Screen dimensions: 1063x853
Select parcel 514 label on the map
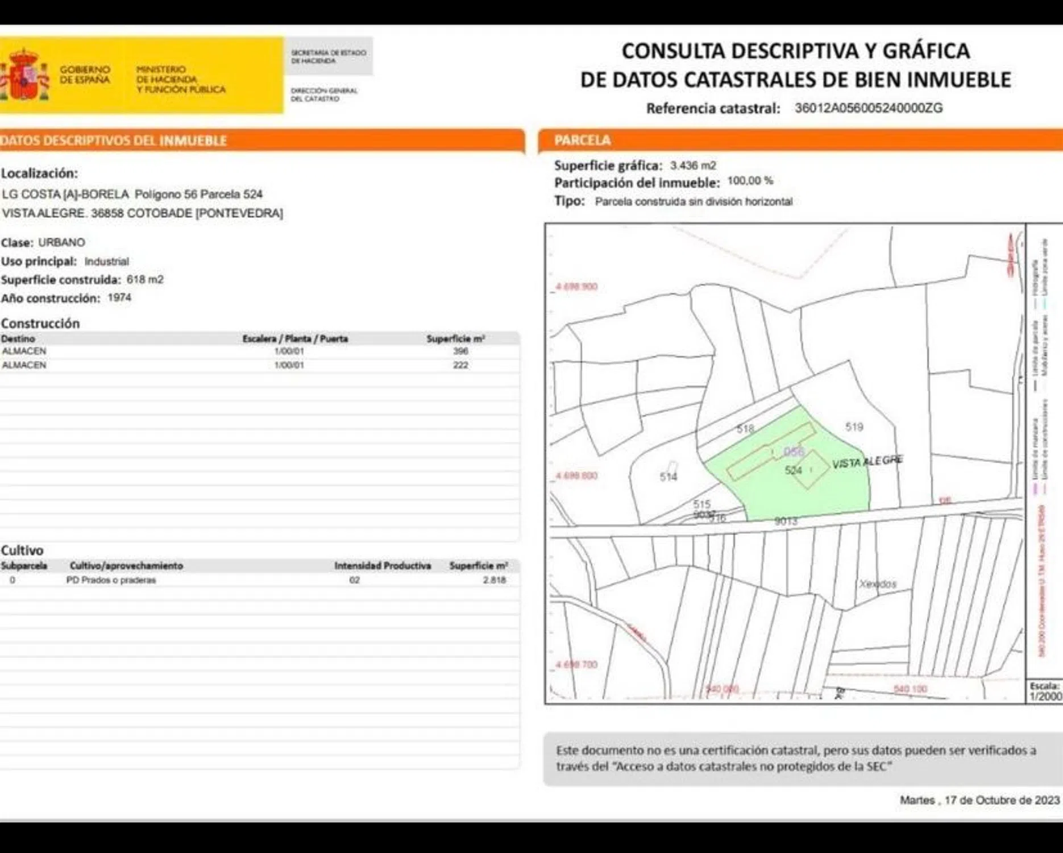(x=668, y=477)
